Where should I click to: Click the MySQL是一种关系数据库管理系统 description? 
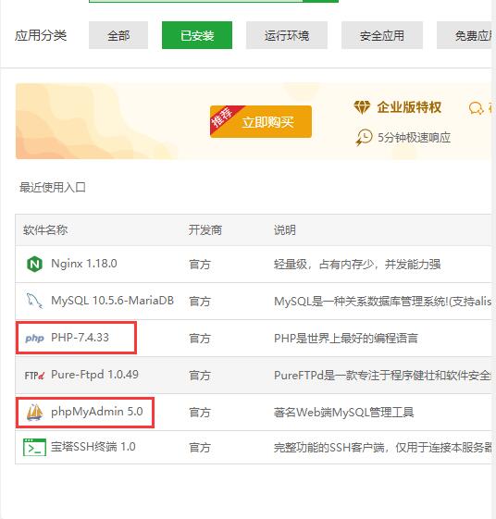coord(382,302)
